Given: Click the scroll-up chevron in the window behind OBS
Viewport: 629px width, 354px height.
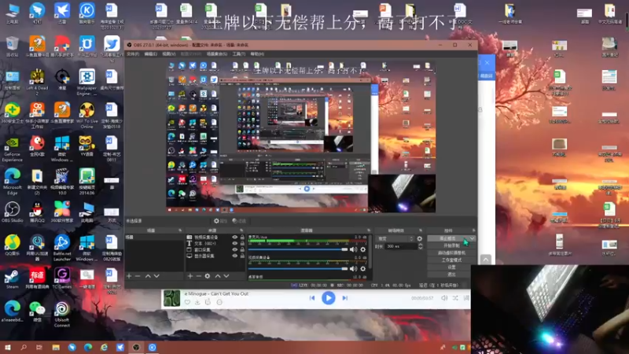Looking at the screenshot, I should pyautogui.click(x=486, y=260).
